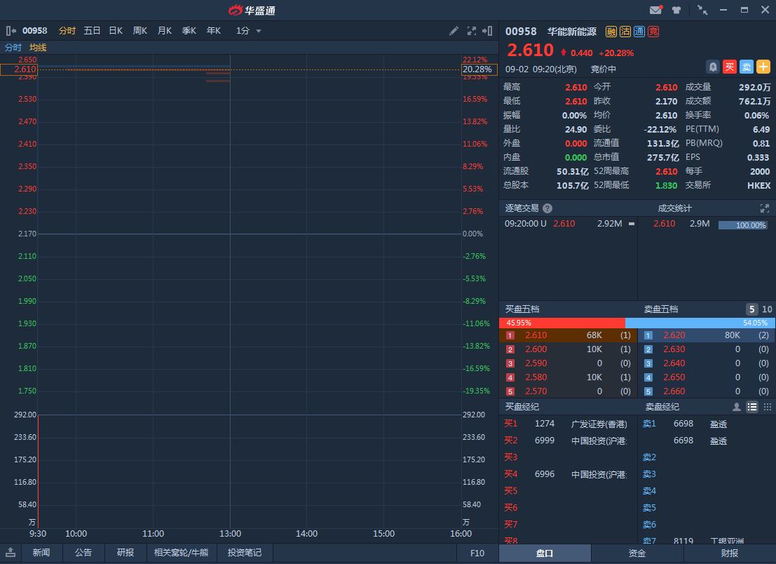Image resolution: width=776 pixels, height=564 pixels.
Task: Click buy broker 广发证券(香港)
Action: [599, 424]
